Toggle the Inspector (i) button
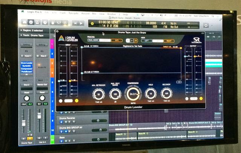The height and width of the screenshot is (153, 241). (31, 23)
